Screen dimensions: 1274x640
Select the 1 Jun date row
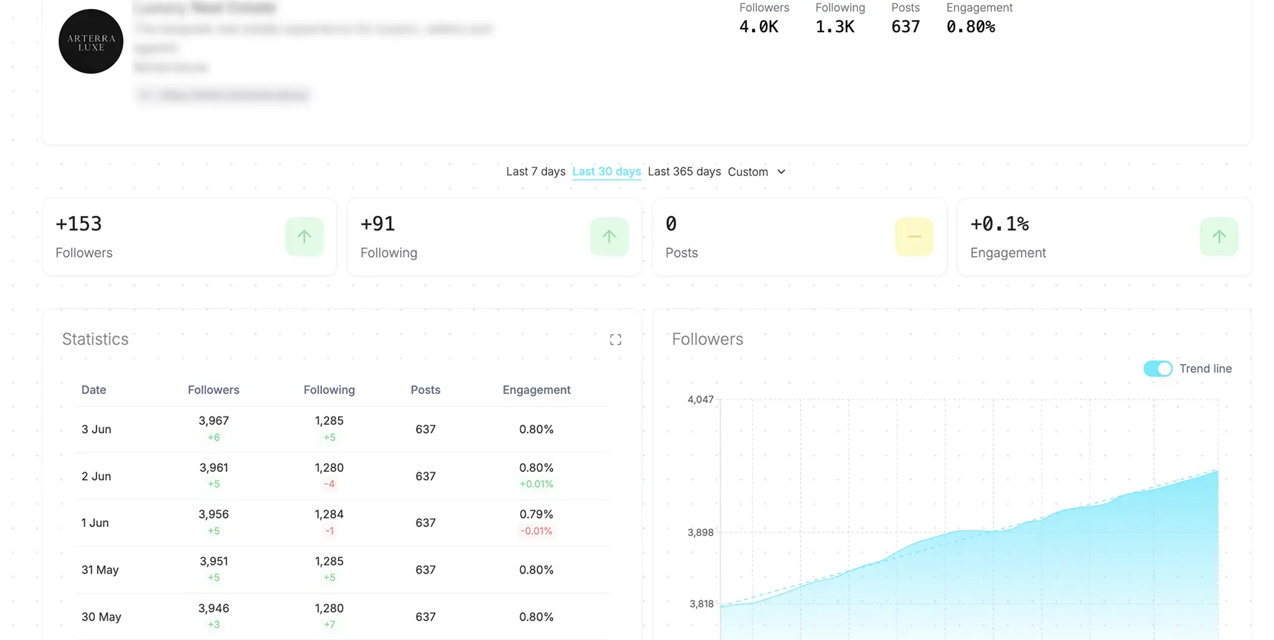pos(342,523)
